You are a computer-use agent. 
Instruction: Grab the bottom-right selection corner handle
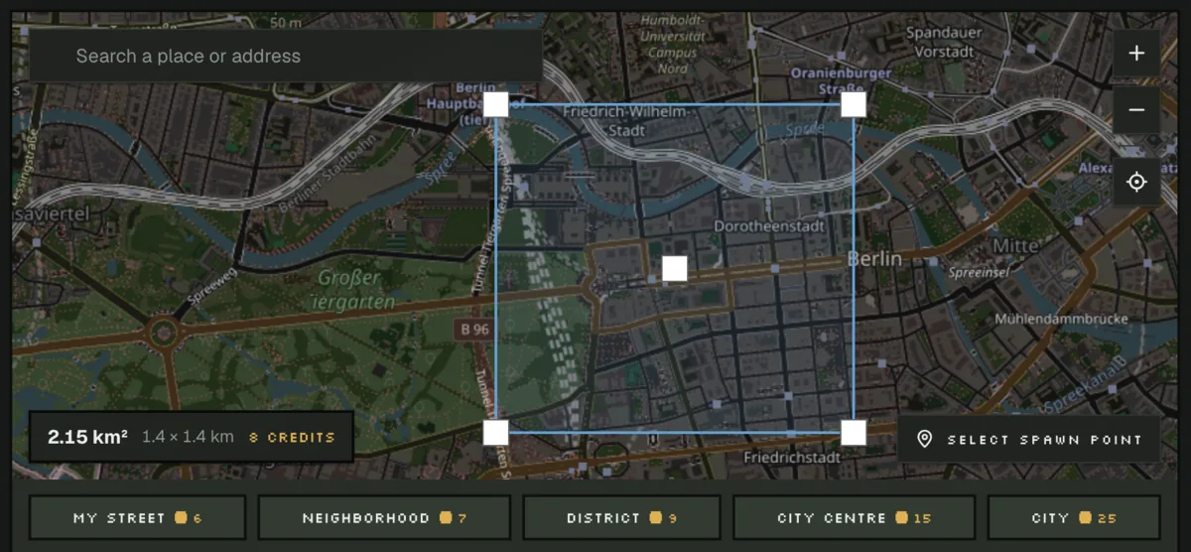coord(854,433)
